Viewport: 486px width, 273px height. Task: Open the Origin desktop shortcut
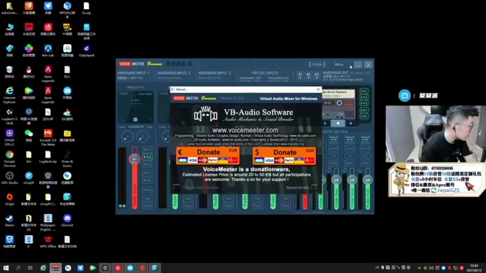10,200
